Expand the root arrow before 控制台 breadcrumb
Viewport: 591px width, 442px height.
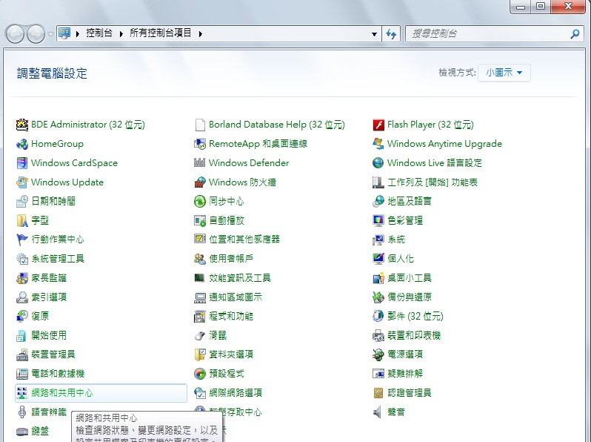[78, 34]
